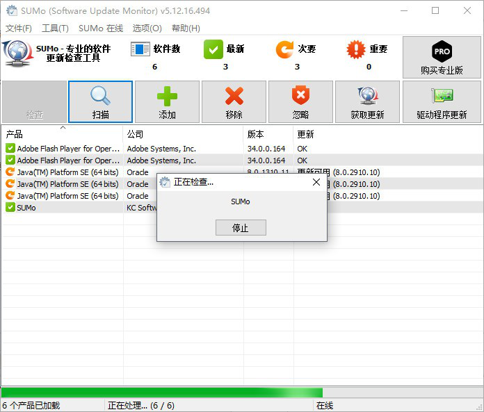
Task: Click Adobe Systems, Inc. in the first row
Action: (x=161, y=149)
